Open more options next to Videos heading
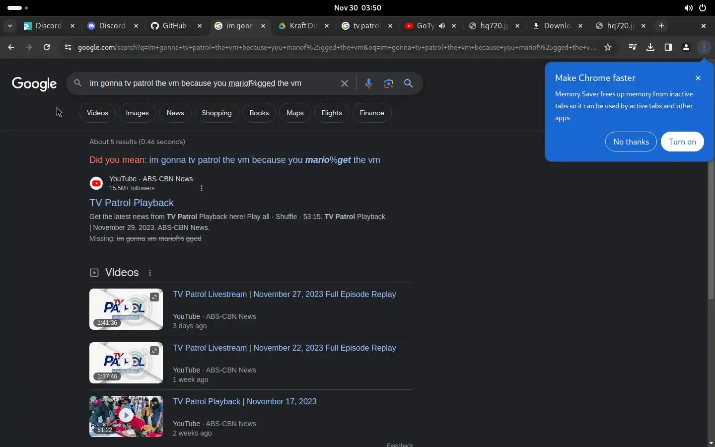 pyautogui.click(x=150, y=273)
